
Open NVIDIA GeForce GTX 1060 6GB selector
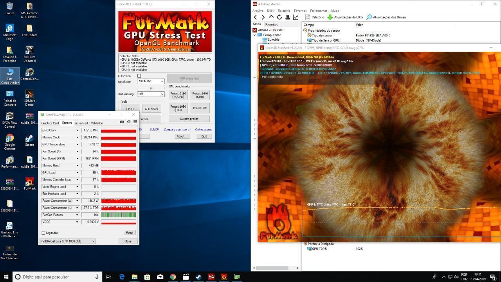67,241
